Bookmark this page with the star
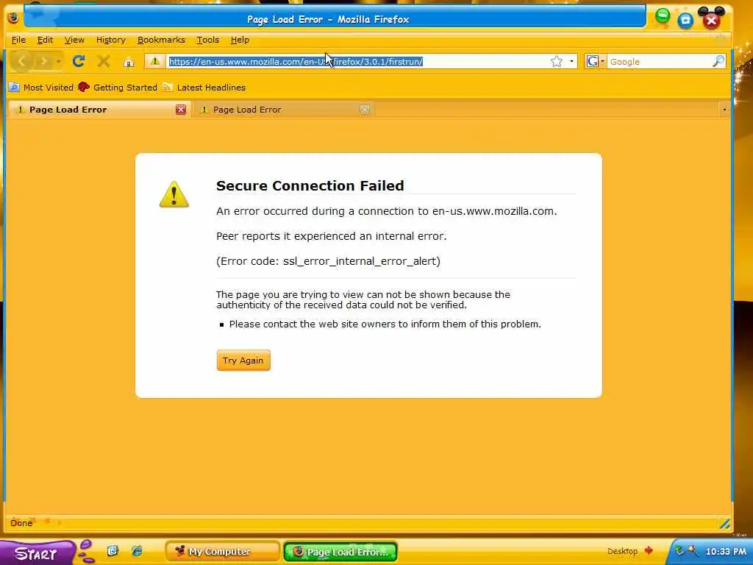This screenshot has width=753, height=565. pos(556,61)
